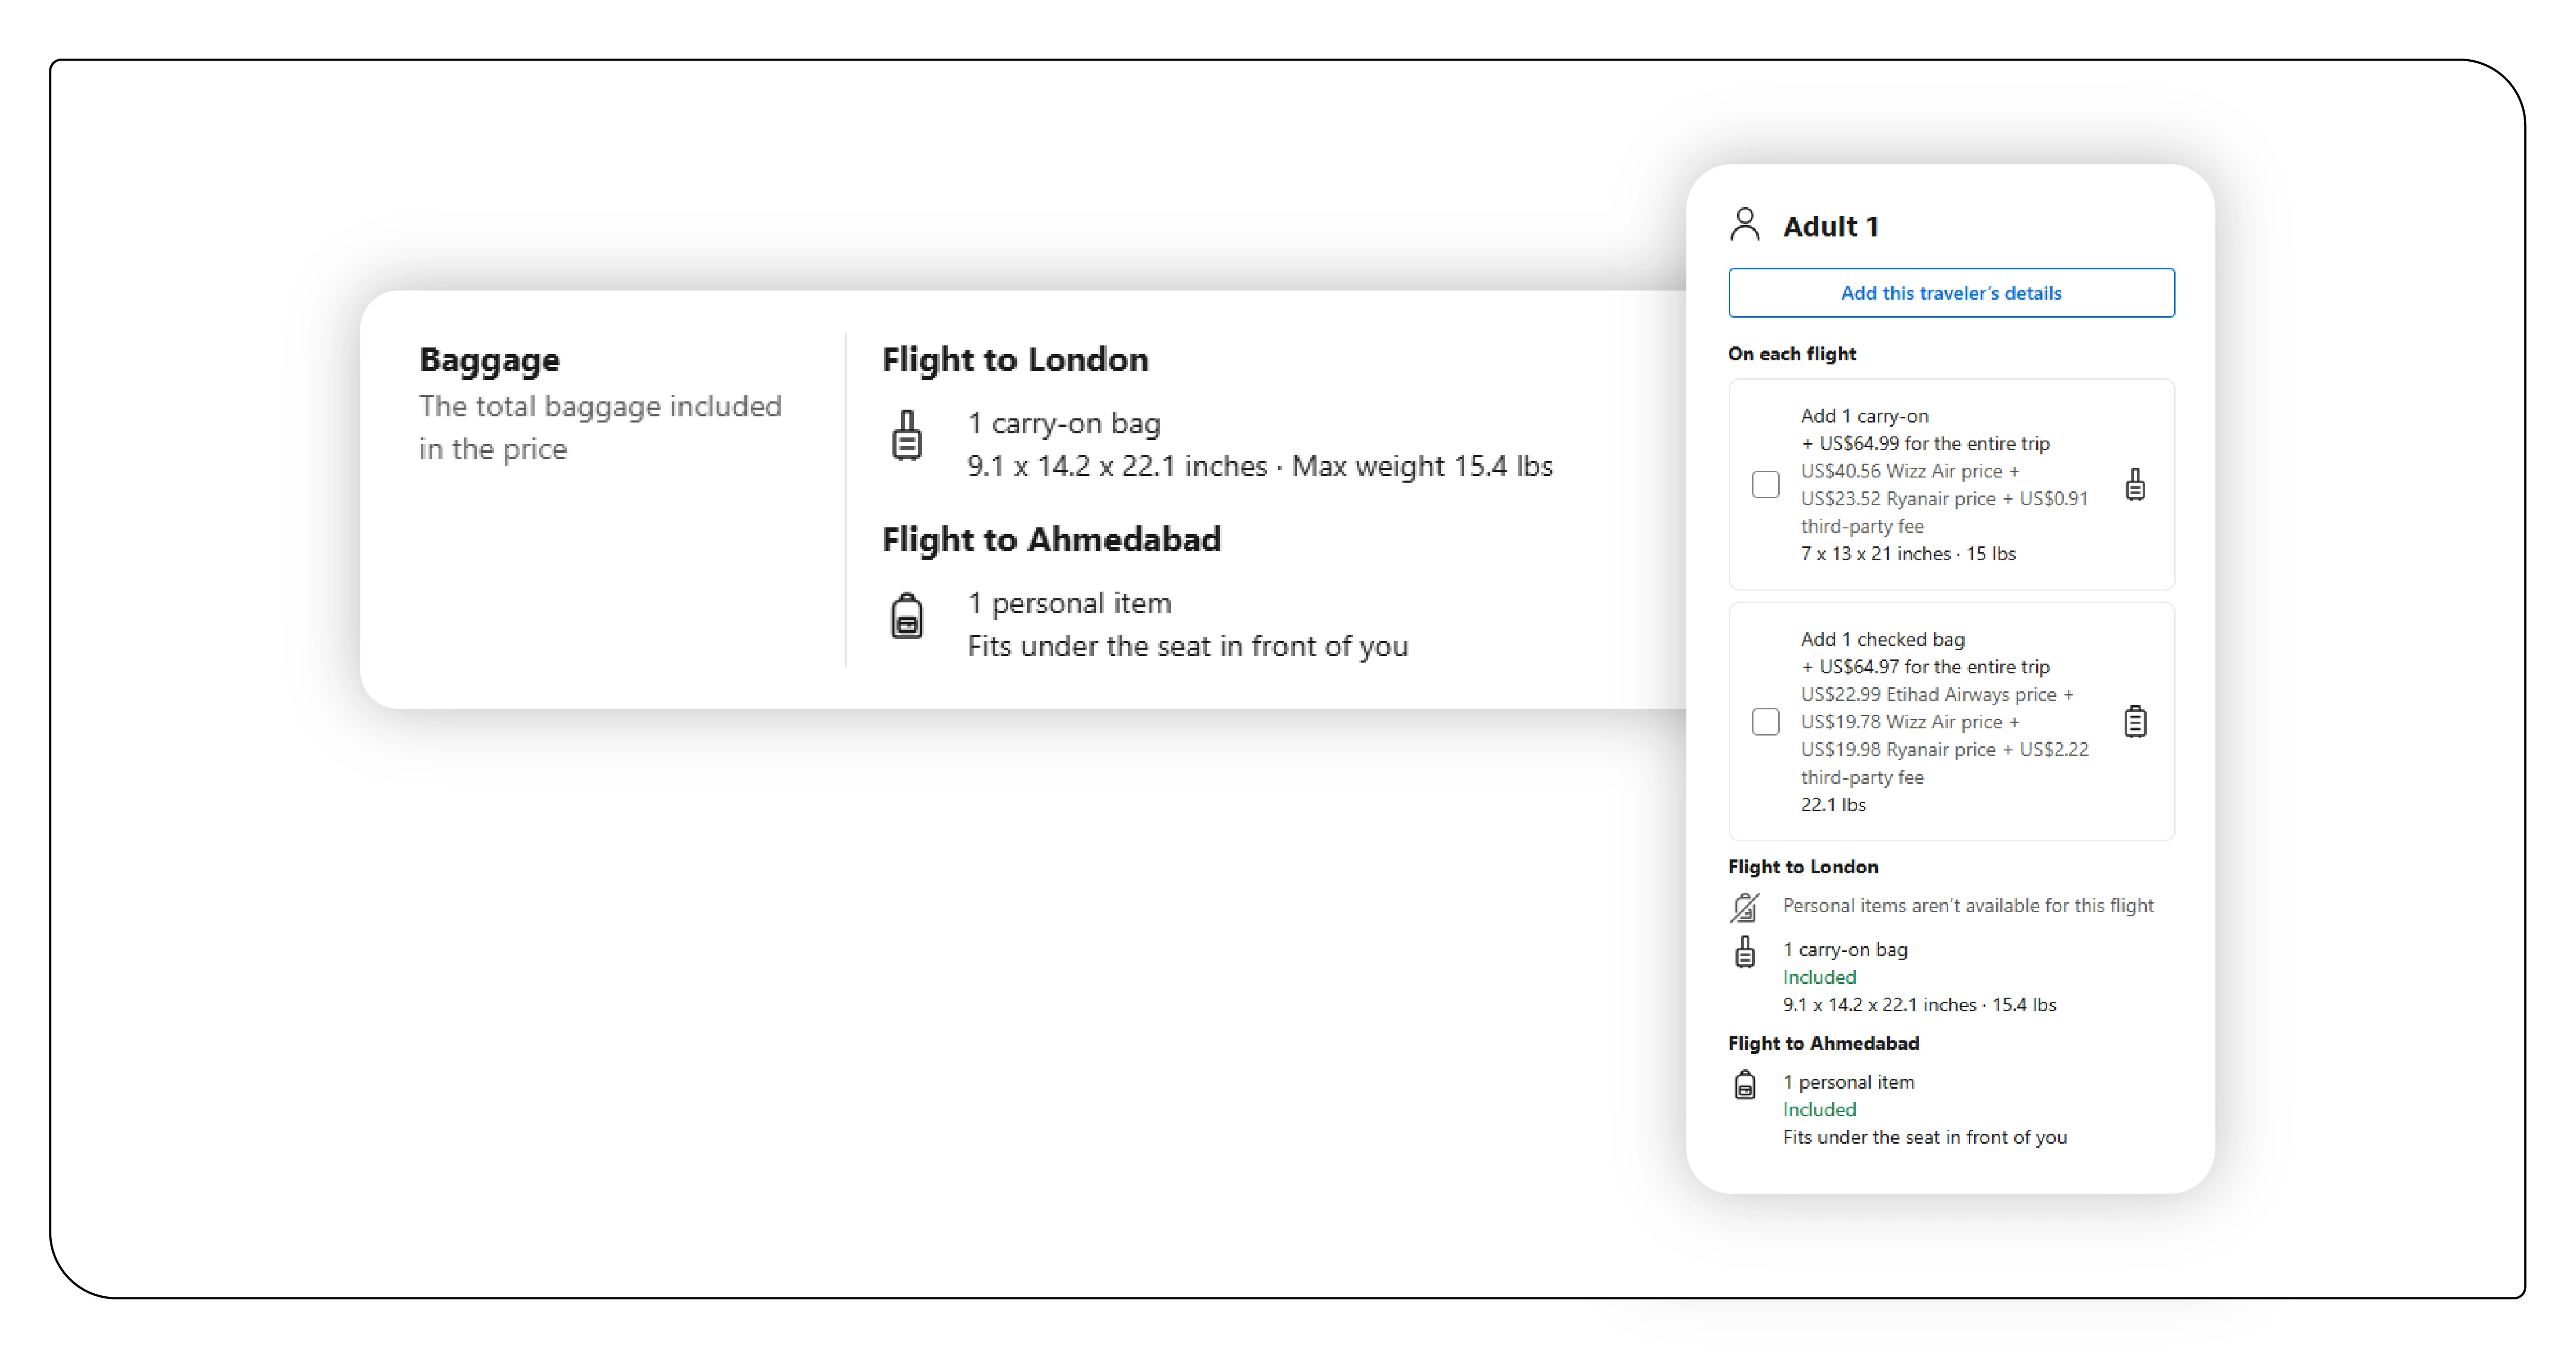This screenshot has width=2576, height=1358.
Task: Click the carry-on bag icon under Flight to London in Baggage card
Action: [907, 436]
